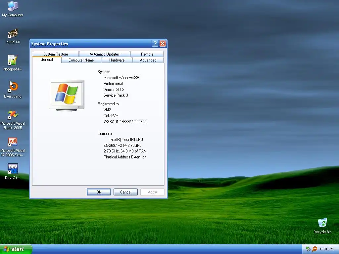Open the Start menu
The height and width of the screenshot is (254, 339).
tap(16, 249)
